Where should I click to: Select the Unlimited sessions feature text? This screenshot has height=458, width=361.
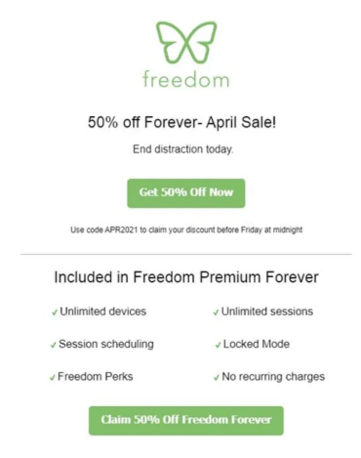point(267,311)
